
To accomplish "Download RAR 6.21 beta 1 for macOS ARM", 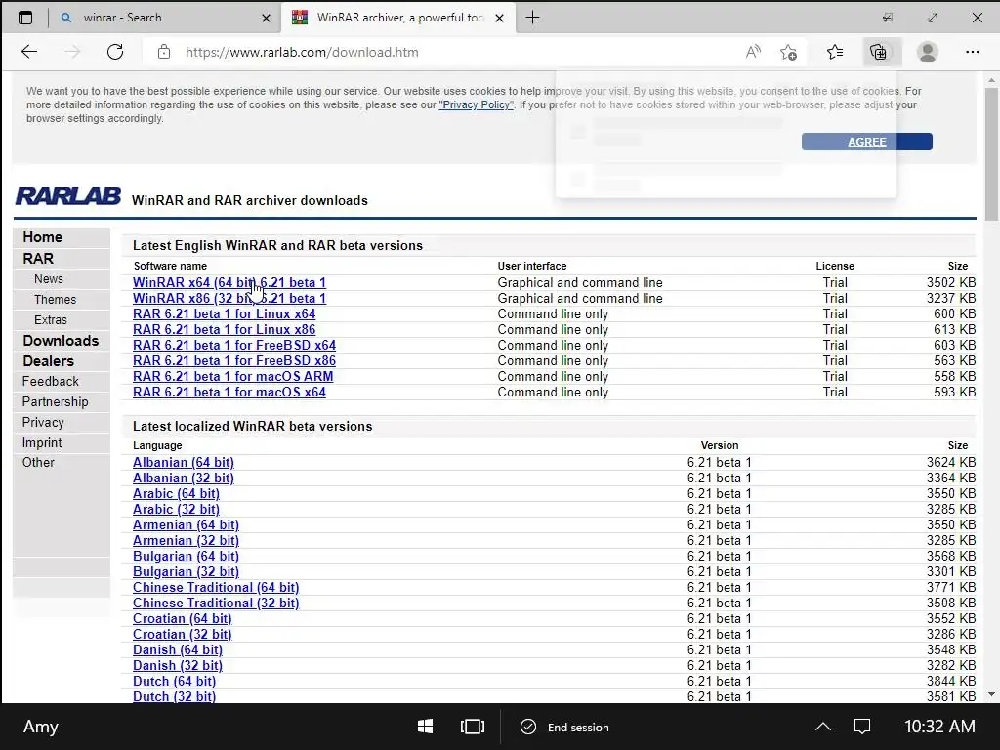I will point(232,376).
